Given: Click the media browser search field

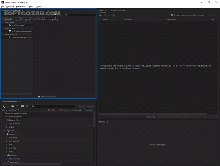Looking at the screenshot, I should [80, 15].
